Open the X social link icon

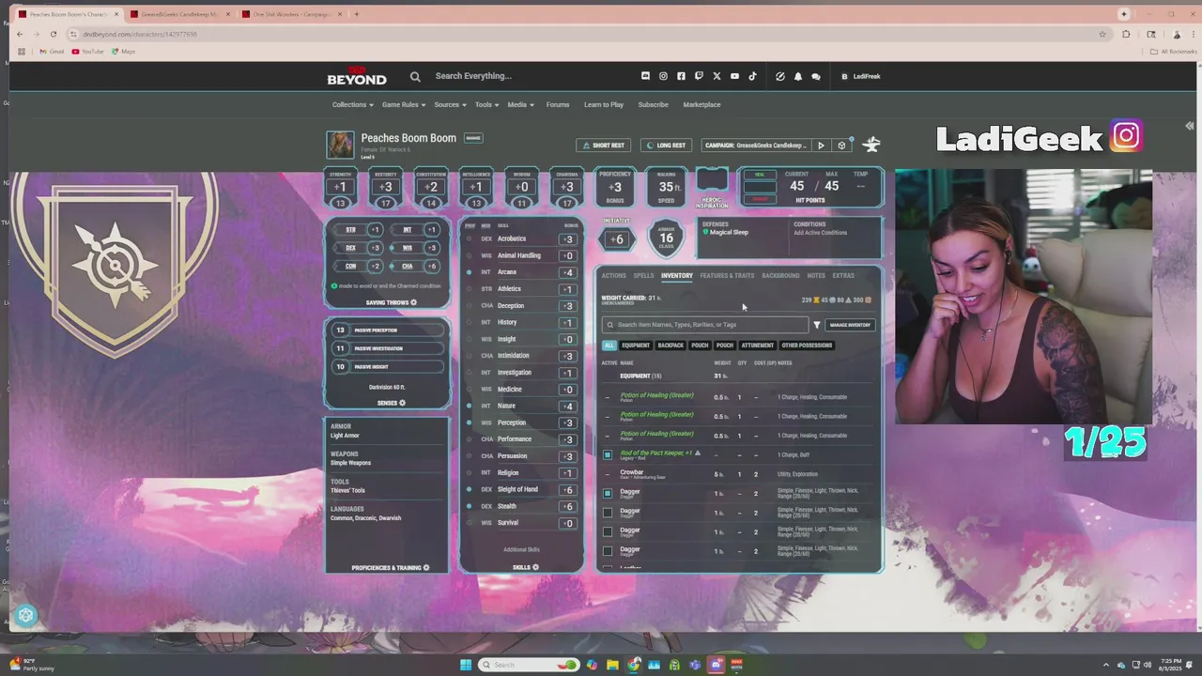coord(717,76)
